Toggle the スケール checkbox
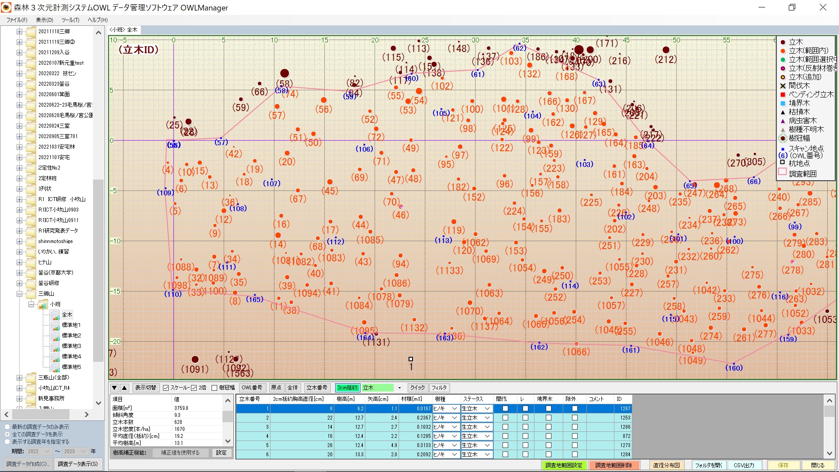The width and height of the screenshot is (839, 472). pos(166,388)
